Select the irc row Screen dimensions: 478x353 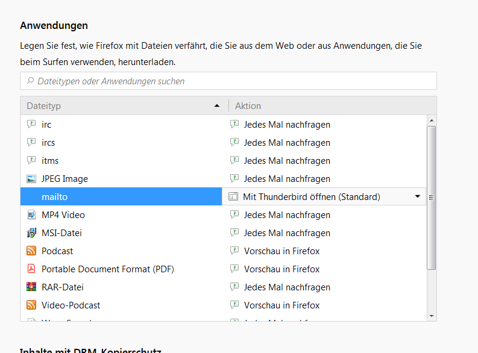[x=223, y=124]
